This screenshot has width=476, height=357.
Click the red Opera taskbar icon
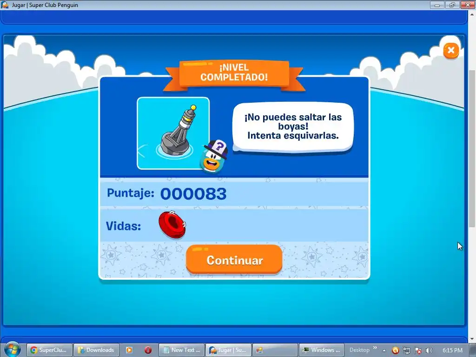tap(148, 350)
